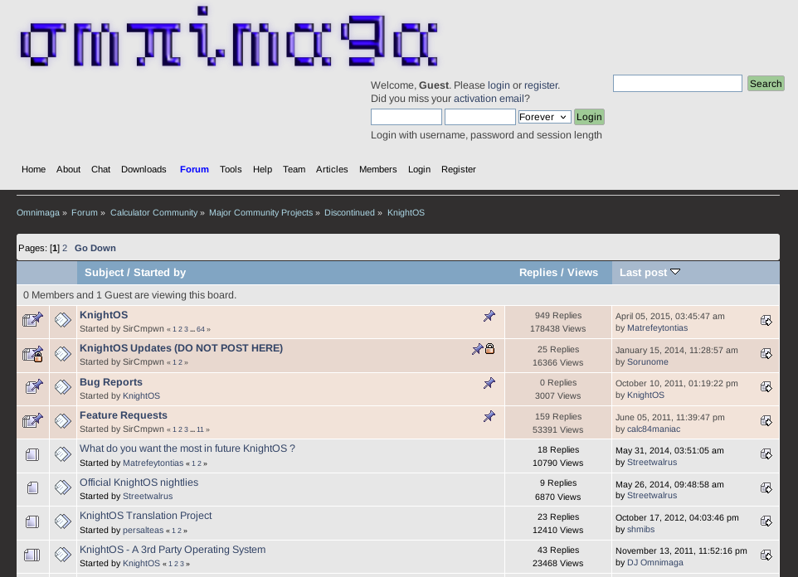
Task: Open the Articles menu item
Action: pyautogui.click(x=332, y=169)
